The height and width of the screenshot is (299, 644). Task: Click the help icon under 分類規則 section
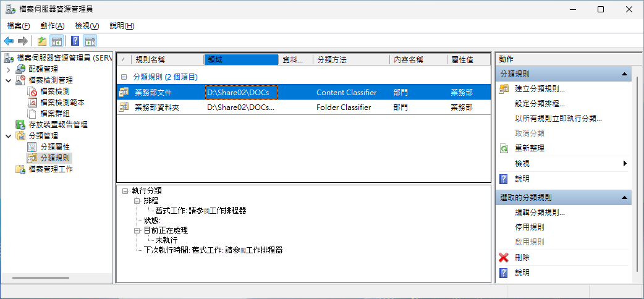[x=504, y=179]
